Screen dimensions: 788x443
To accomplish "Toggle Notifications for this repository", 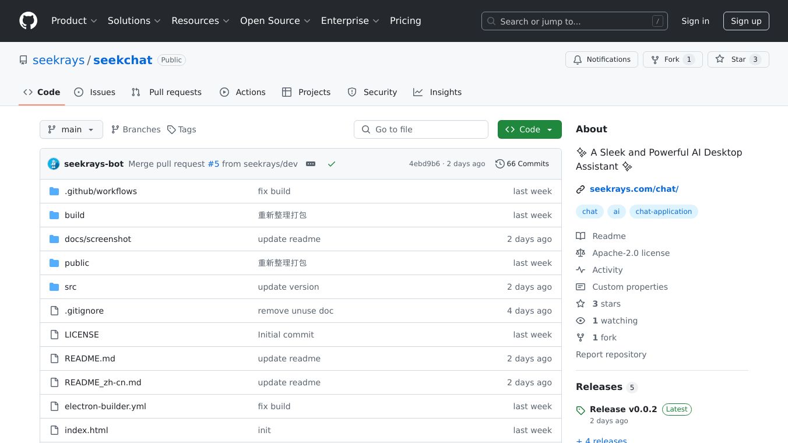I will [601, 59].
